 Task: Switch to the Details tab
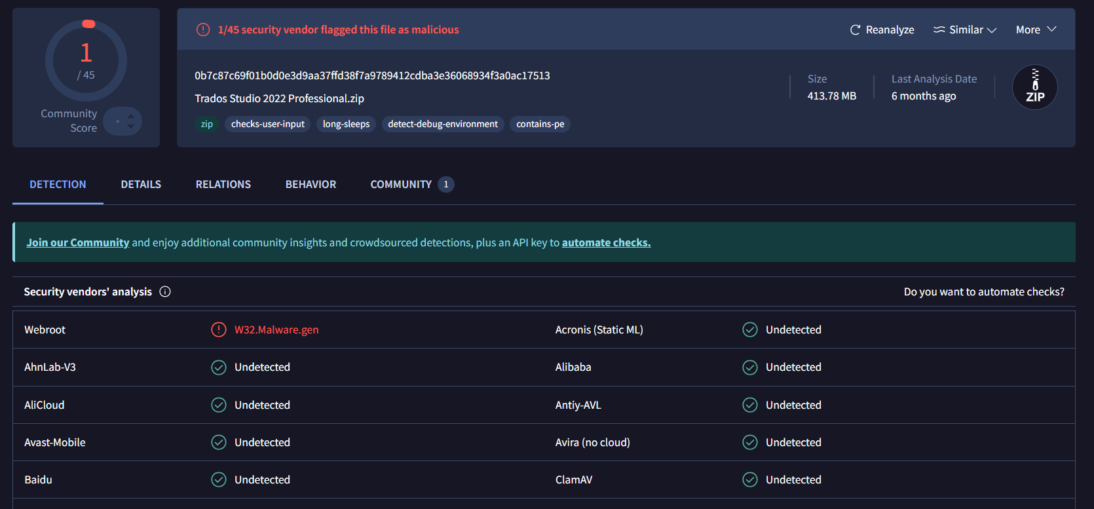point(141,185)
